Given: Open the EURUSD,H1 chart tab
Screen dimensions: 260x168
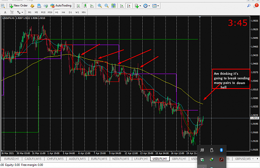Looking at the screenshot, I should coord(12,159).
